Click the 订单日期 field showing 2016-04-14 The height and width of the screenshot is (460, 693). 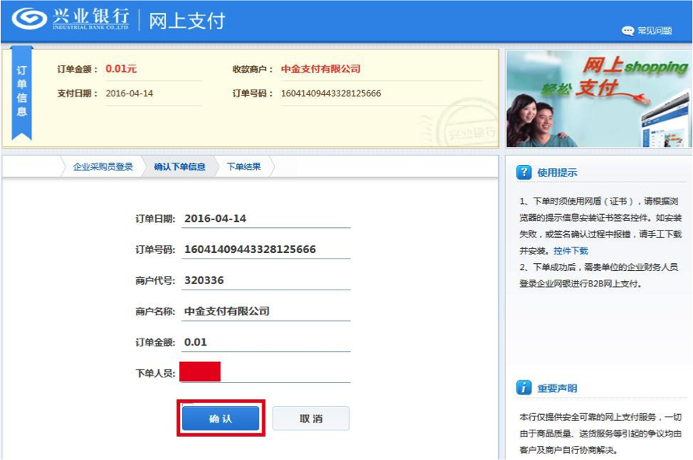(265, 219)
